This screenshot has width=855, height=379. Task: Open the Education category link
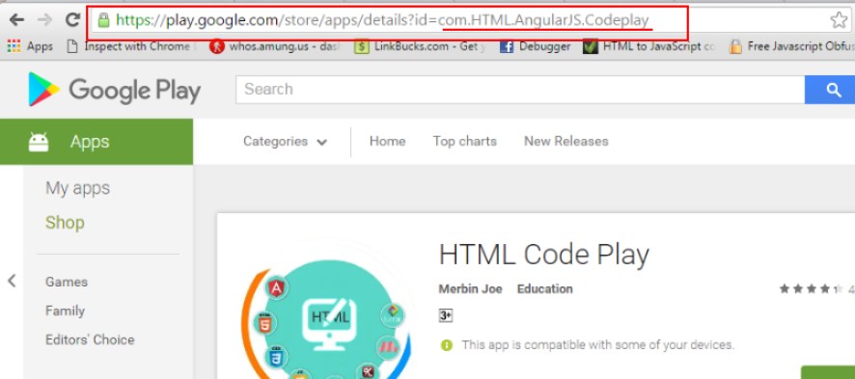click(x=544, y=289)
